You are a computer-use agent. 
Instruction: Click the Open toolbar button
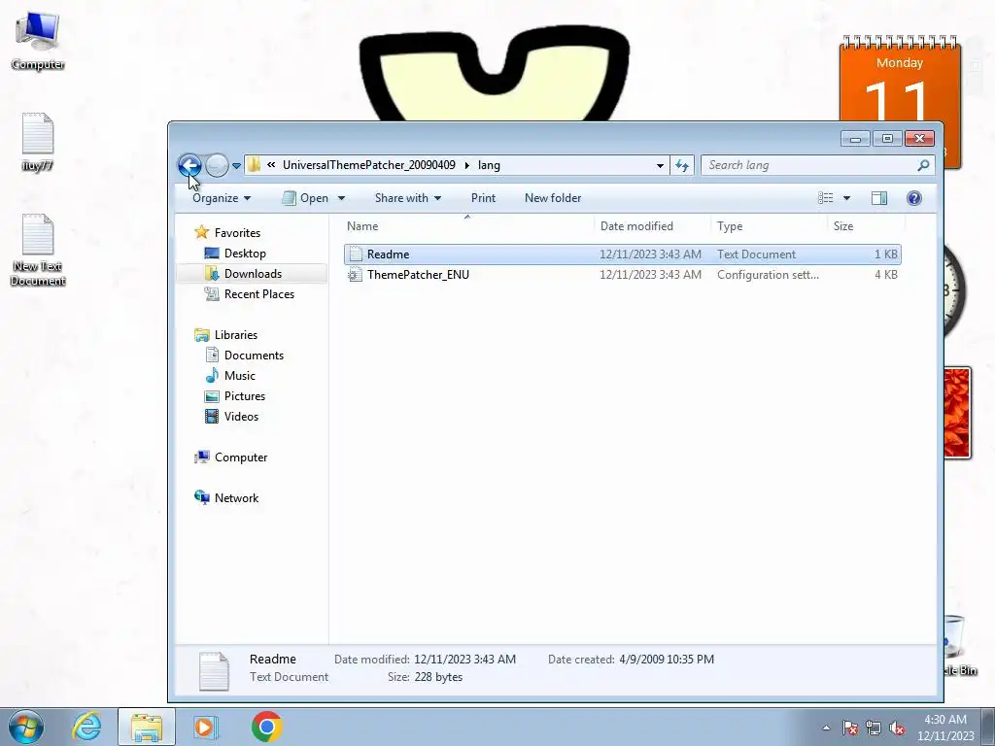(305, 198)
